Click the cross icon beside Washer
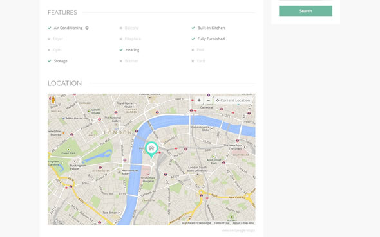Viewport: 380px width, 237px height. click(x=120, y=61)
